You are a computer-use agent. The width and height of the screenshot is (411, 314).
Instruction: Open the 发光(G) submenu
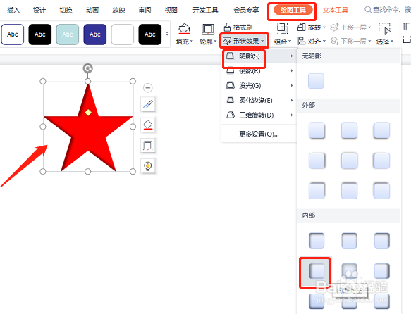point(259,86)
